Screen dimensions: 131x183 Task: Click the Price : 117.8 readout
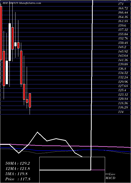coord(18,179)
